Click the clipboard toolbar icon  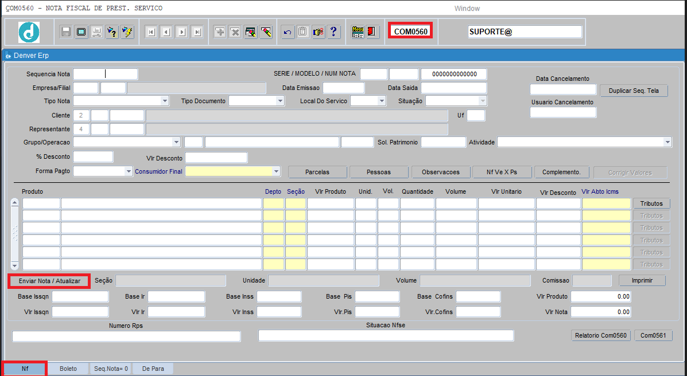303,32
